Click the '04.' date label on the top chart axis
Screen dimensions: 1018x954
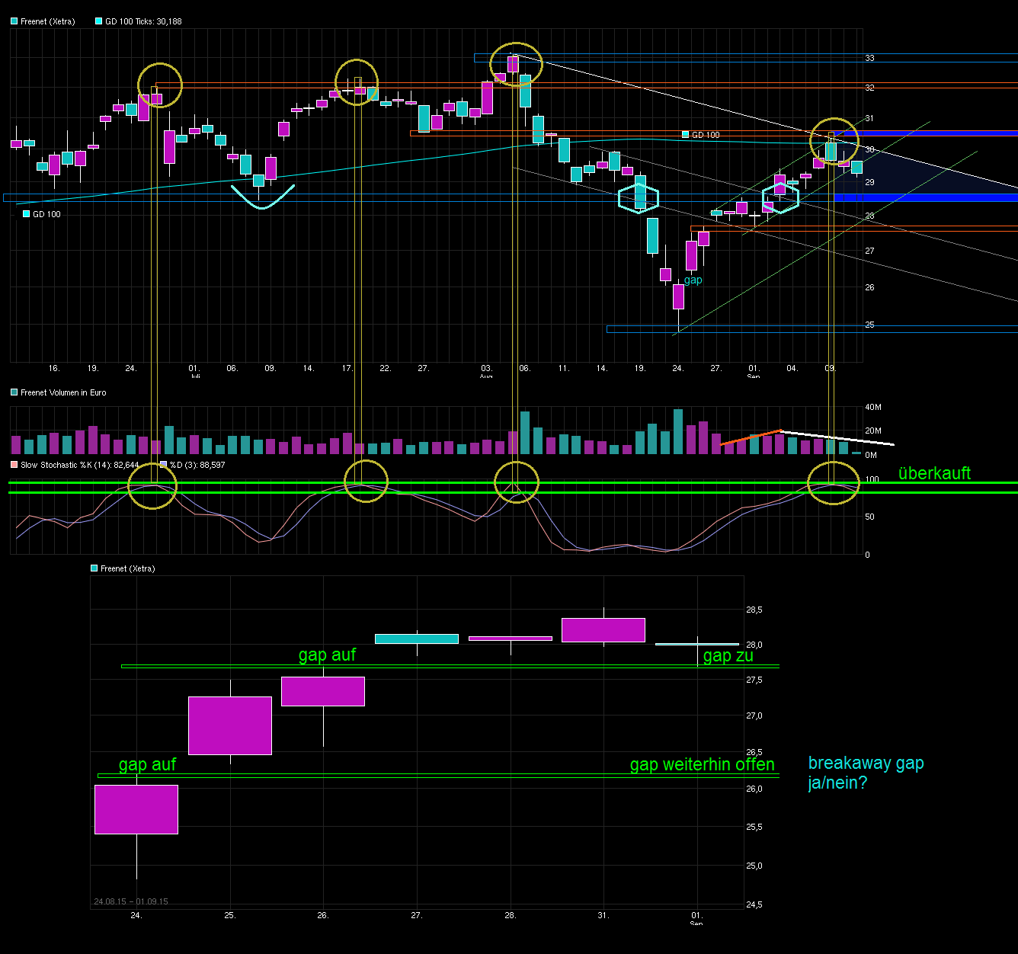792,368
